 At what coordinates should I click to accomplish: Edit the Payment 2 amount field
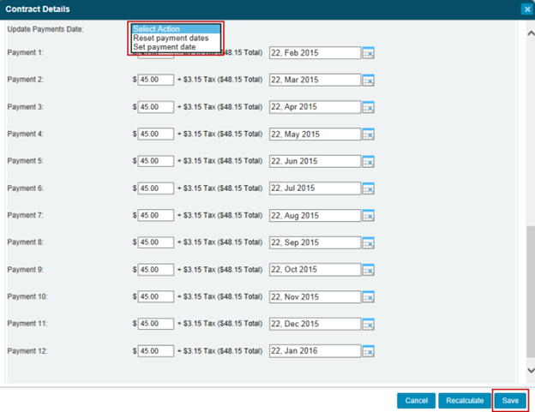coord(155,80)
